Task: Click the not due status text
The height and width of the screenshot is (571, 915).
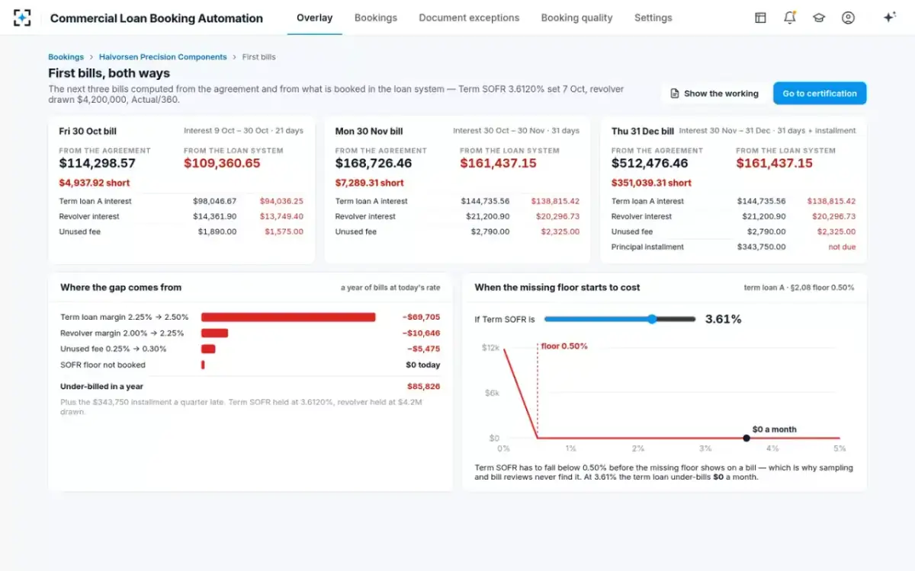Action: coord(842,247)
